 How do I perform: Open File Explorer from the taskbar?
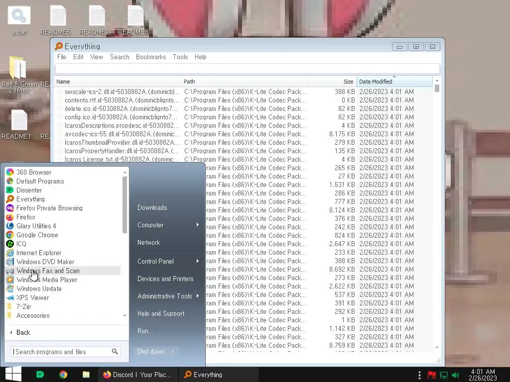pyautogui.click(x=86, y=375)
